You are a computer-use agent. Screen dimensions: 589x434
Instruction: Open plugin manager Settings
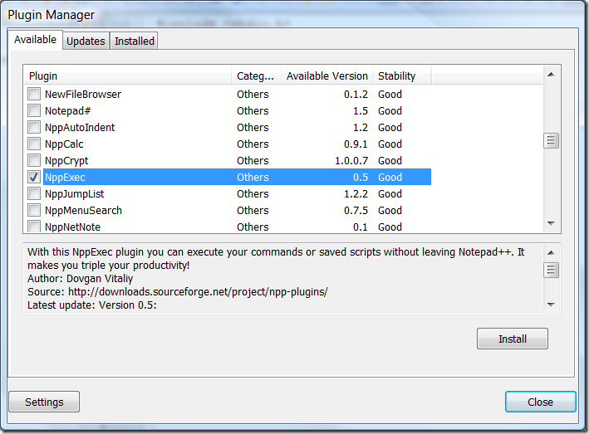(x=44, y=402)
